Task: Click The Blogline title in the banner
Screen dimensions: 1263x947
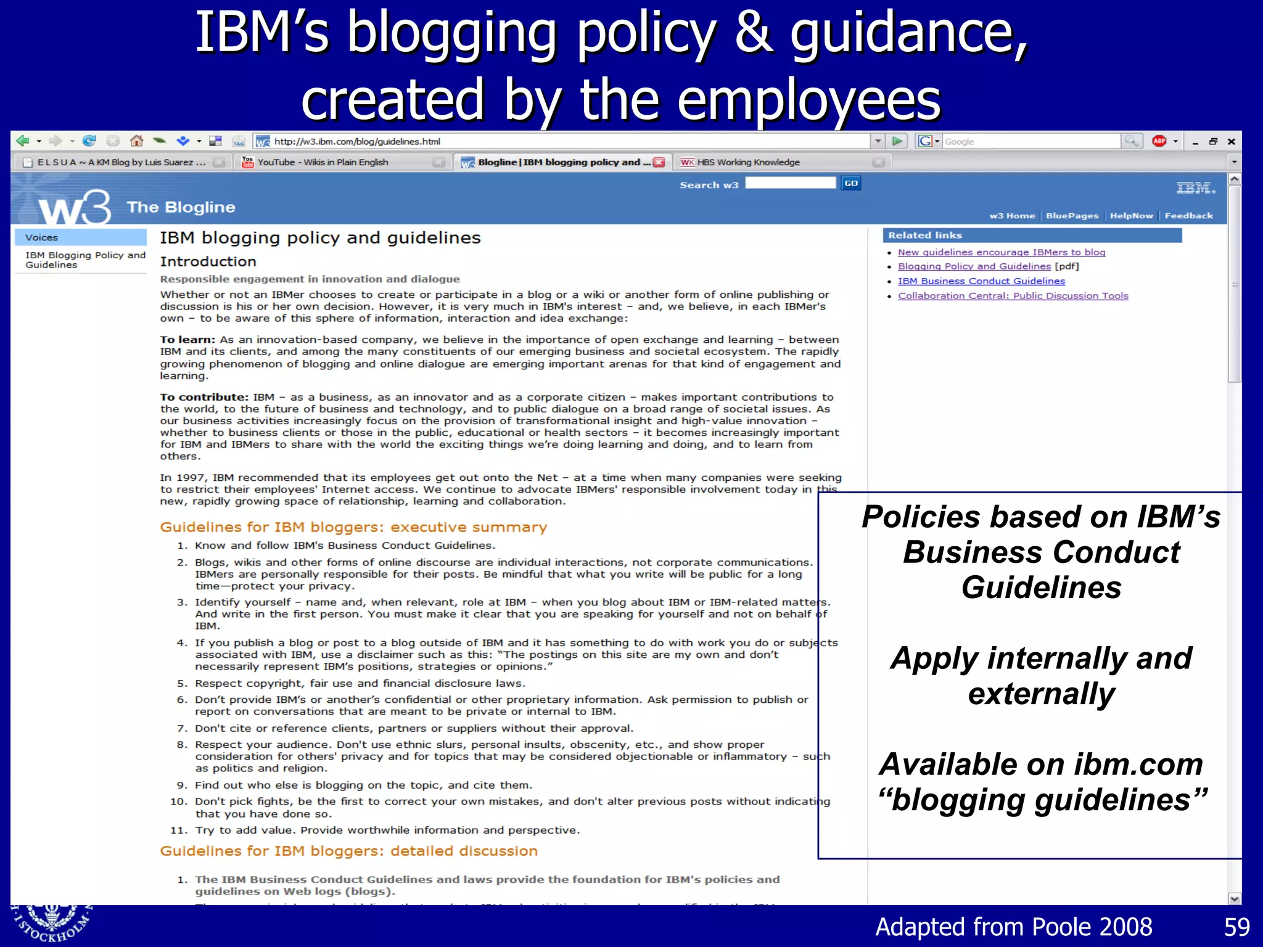Action: pos(181,207)
